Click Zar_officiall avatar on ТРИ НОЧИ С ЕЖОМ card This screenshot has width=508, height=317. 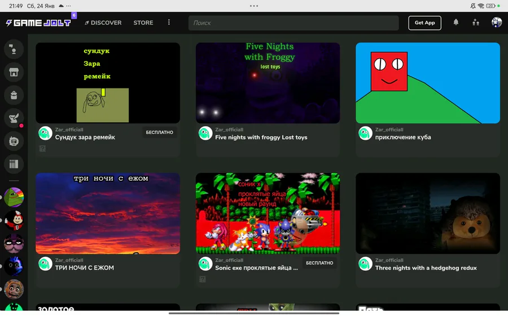tap(45, 264)
